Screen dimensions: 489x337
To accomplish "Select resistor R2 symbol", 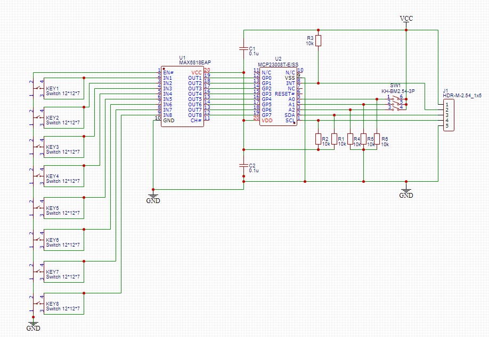I will click(x=318, y=139).
